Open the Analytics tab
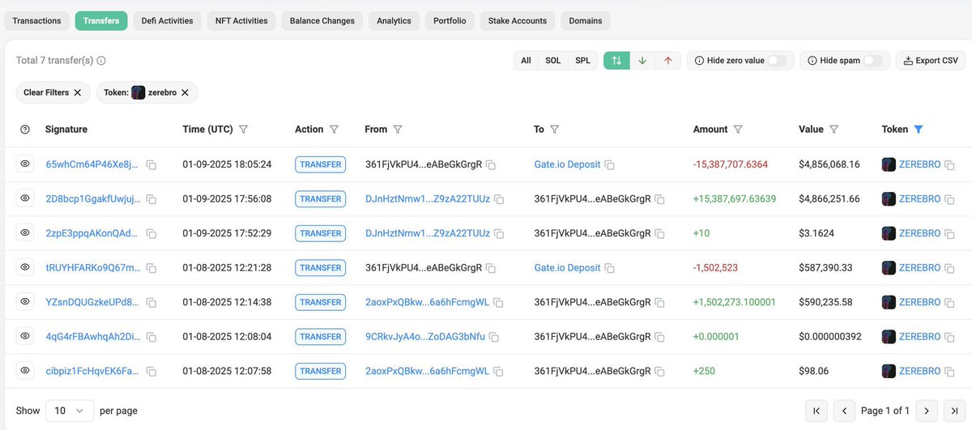Screen dimensions: 972x430 pyautogui.click(x=394, y=21)
